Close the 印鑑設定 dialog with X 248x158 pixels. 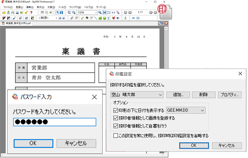coord(240,73)
